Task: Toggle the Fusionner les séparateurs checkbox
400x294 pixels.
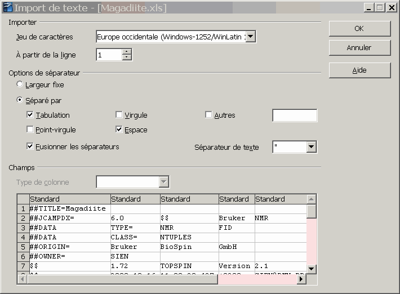Action: point(30,146)
